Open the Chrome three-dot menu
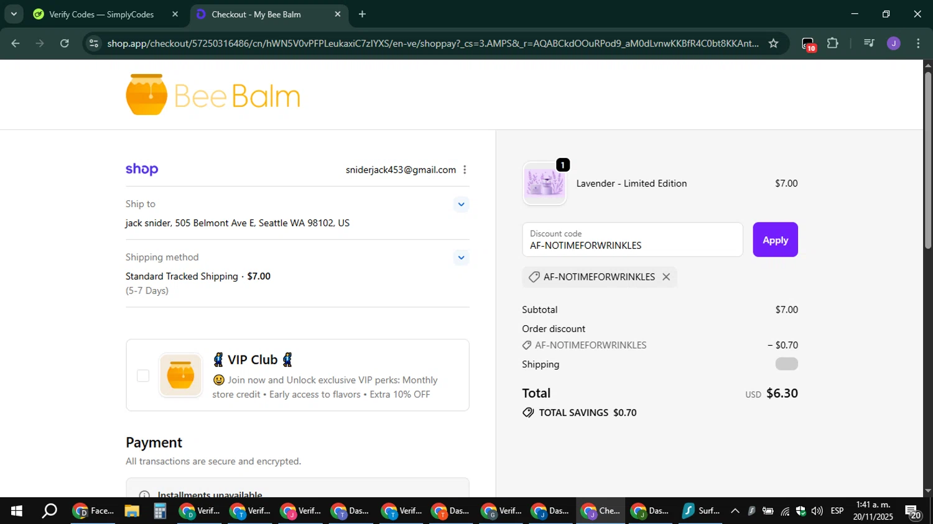This screenshot has height=524, width=933. [x=919, y=44]
